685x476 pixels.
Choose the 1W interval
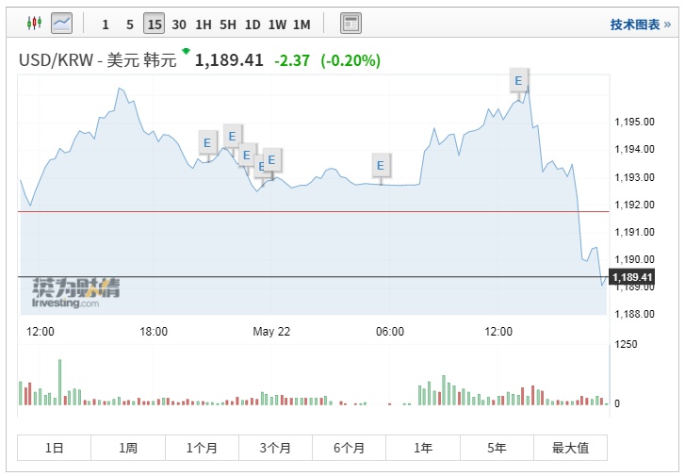[277, 25]
